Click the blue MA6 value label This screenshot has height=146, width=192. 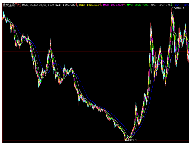[x=182, y=5]
